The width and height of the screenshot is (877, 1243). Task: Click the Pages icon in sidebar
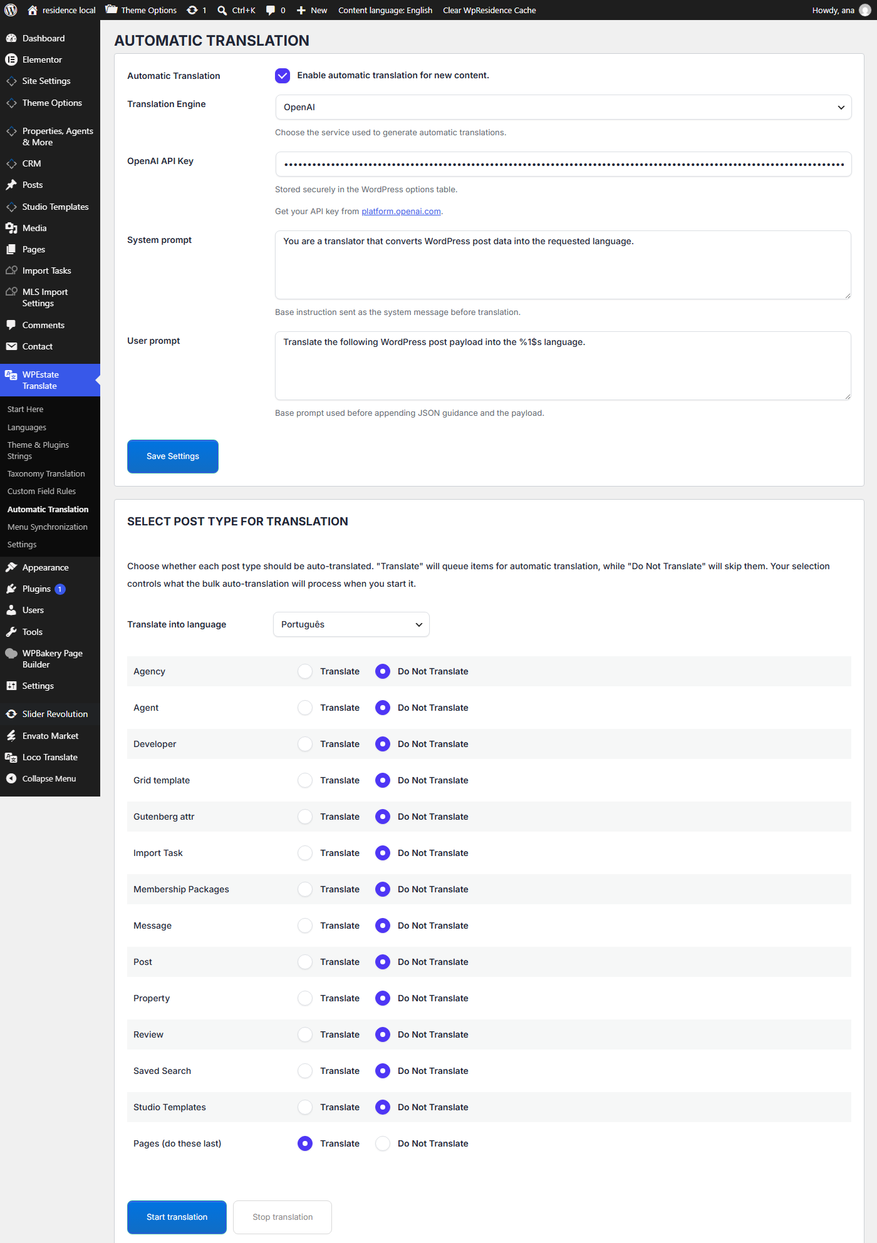pos(11,249)
